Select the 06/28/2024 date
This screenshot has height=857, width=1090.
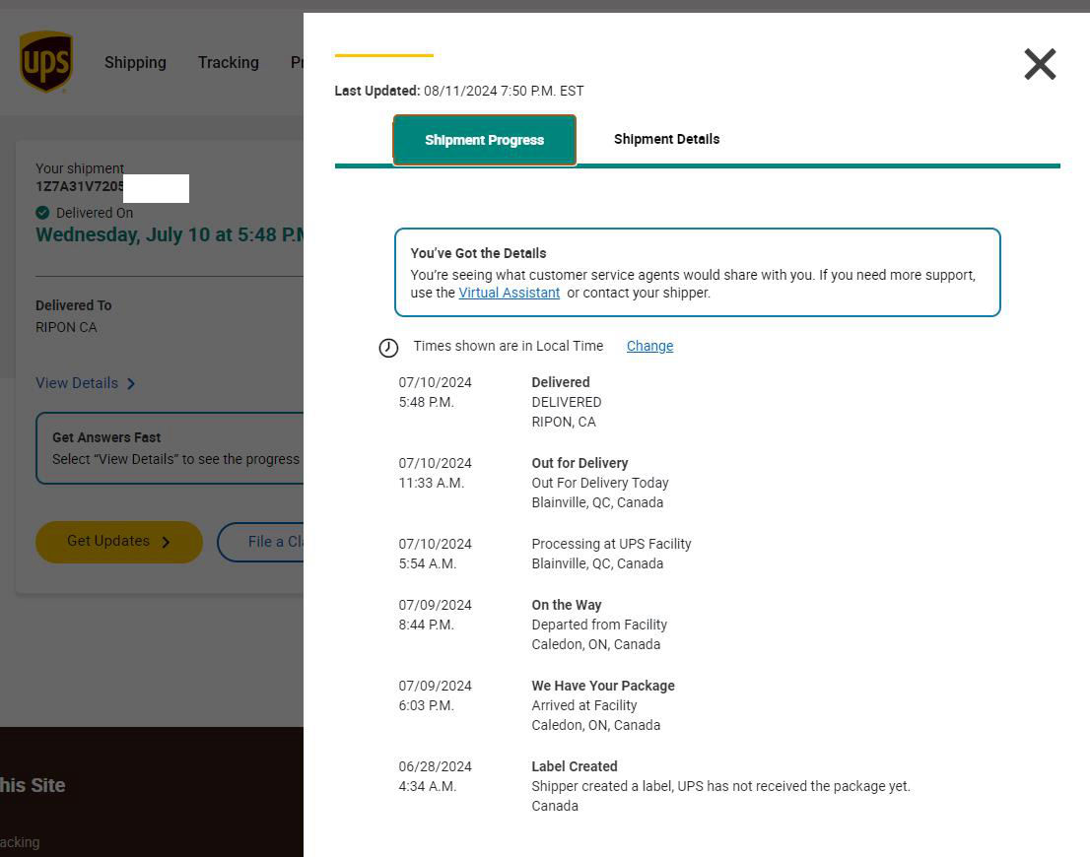pos(436,766)
